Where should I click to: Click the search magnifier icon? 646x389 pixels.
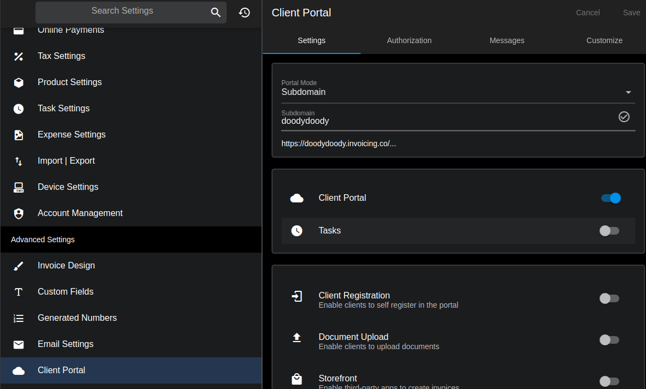tap(216, 13)
